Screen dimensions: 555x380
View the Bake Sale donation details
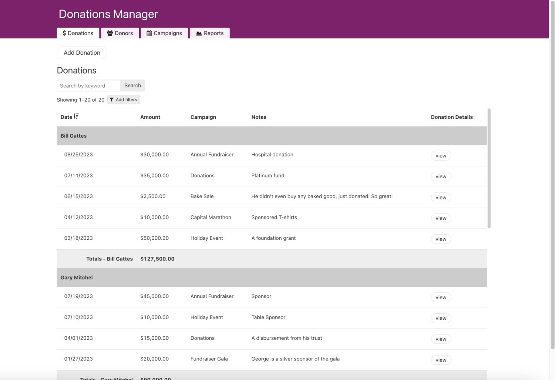441,198
